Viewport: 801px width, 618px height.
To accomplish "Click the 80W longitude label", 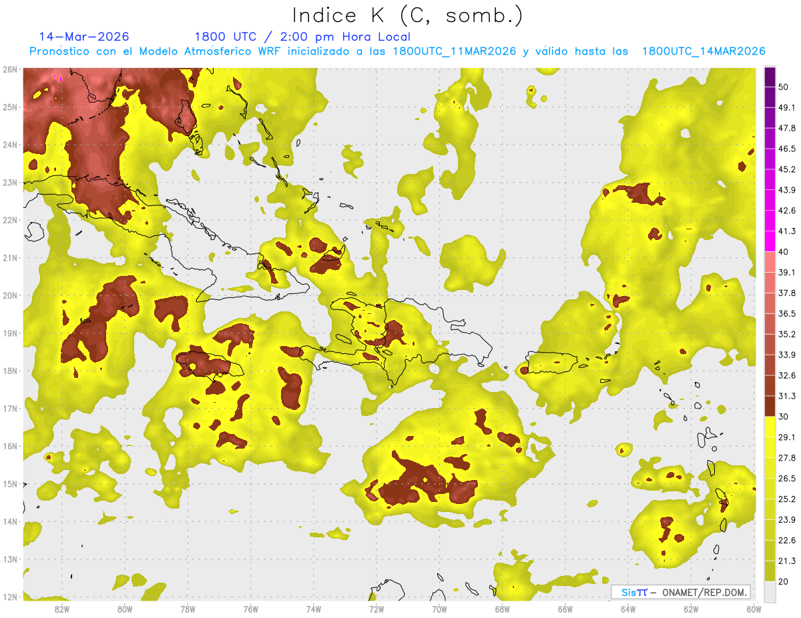I will (125, 609).
